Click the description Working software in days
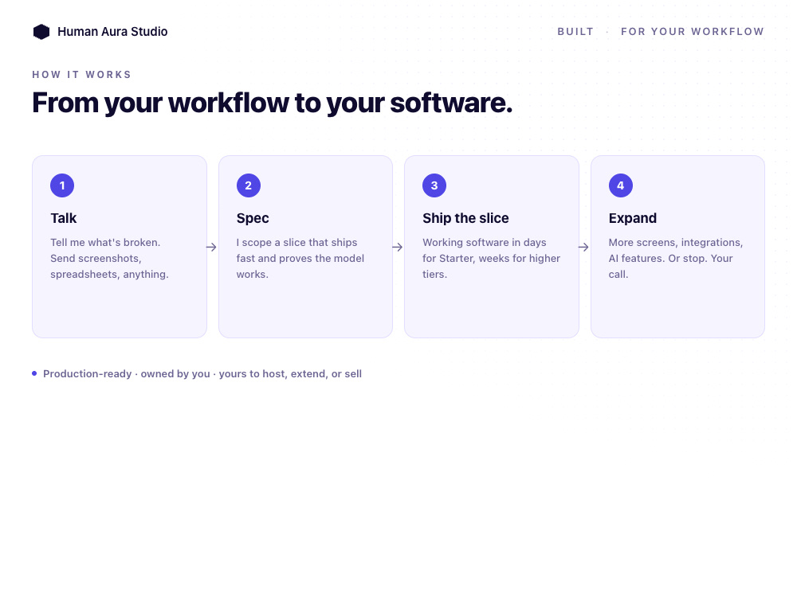This screenshot has width=797, height=597. click(491, 259)
